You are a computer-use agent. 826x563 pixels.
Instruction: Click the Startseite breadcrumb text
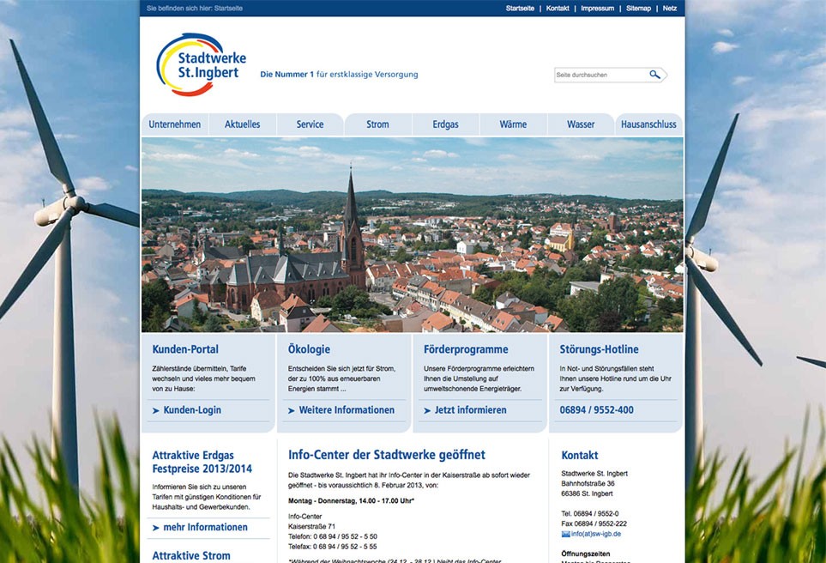[x=229, y=9]
